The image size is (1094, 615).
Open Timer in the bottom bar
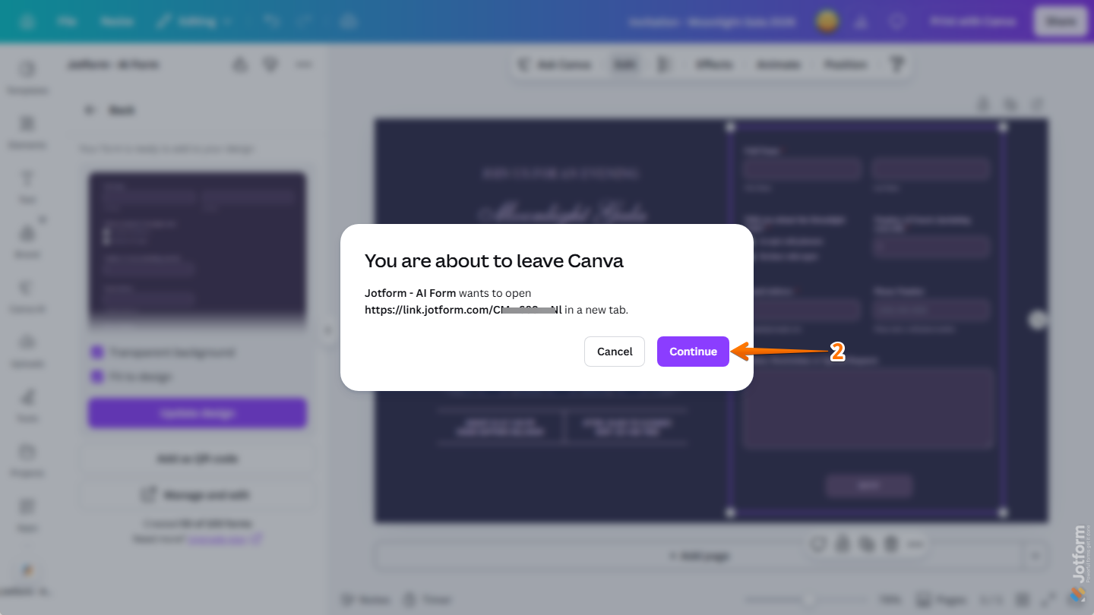427,599
